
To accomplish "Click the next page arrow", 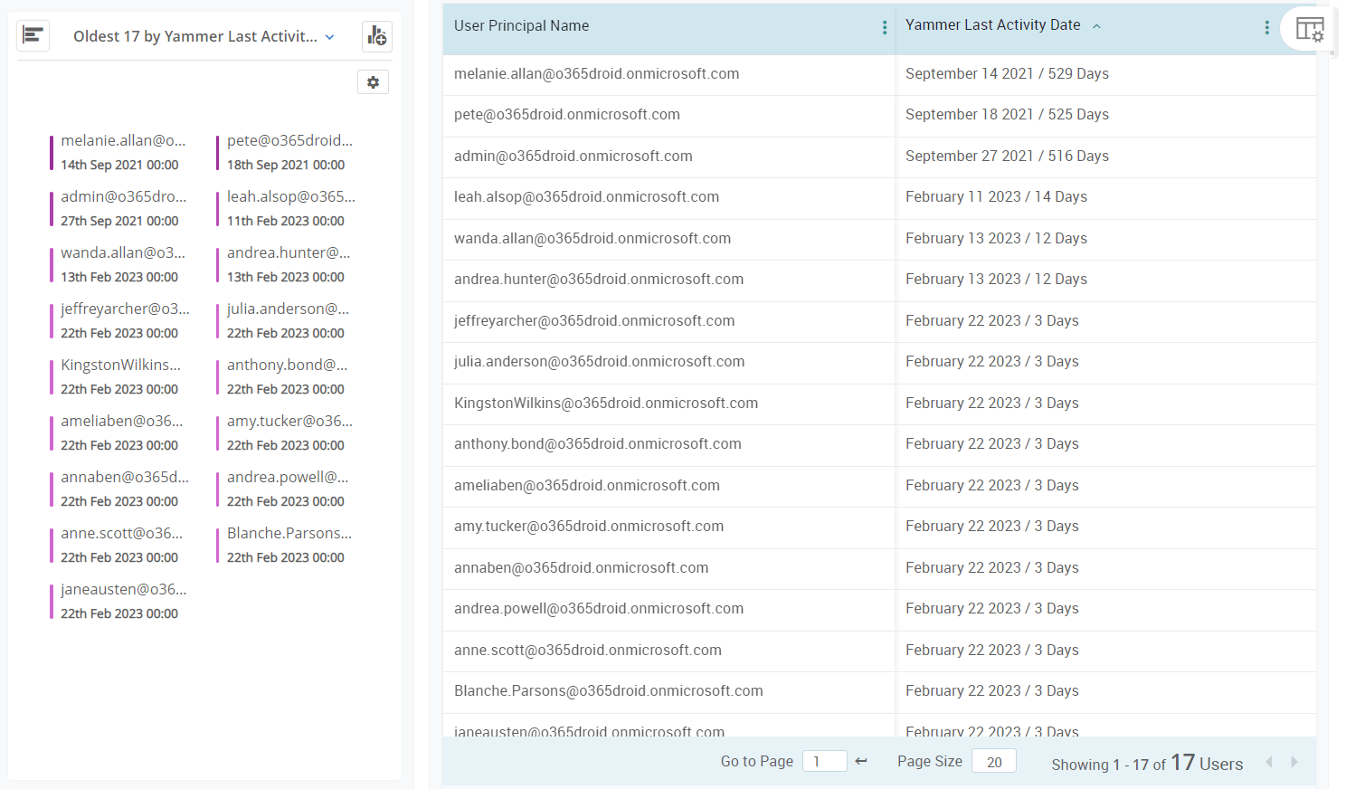I will [x=1294, y=762].
